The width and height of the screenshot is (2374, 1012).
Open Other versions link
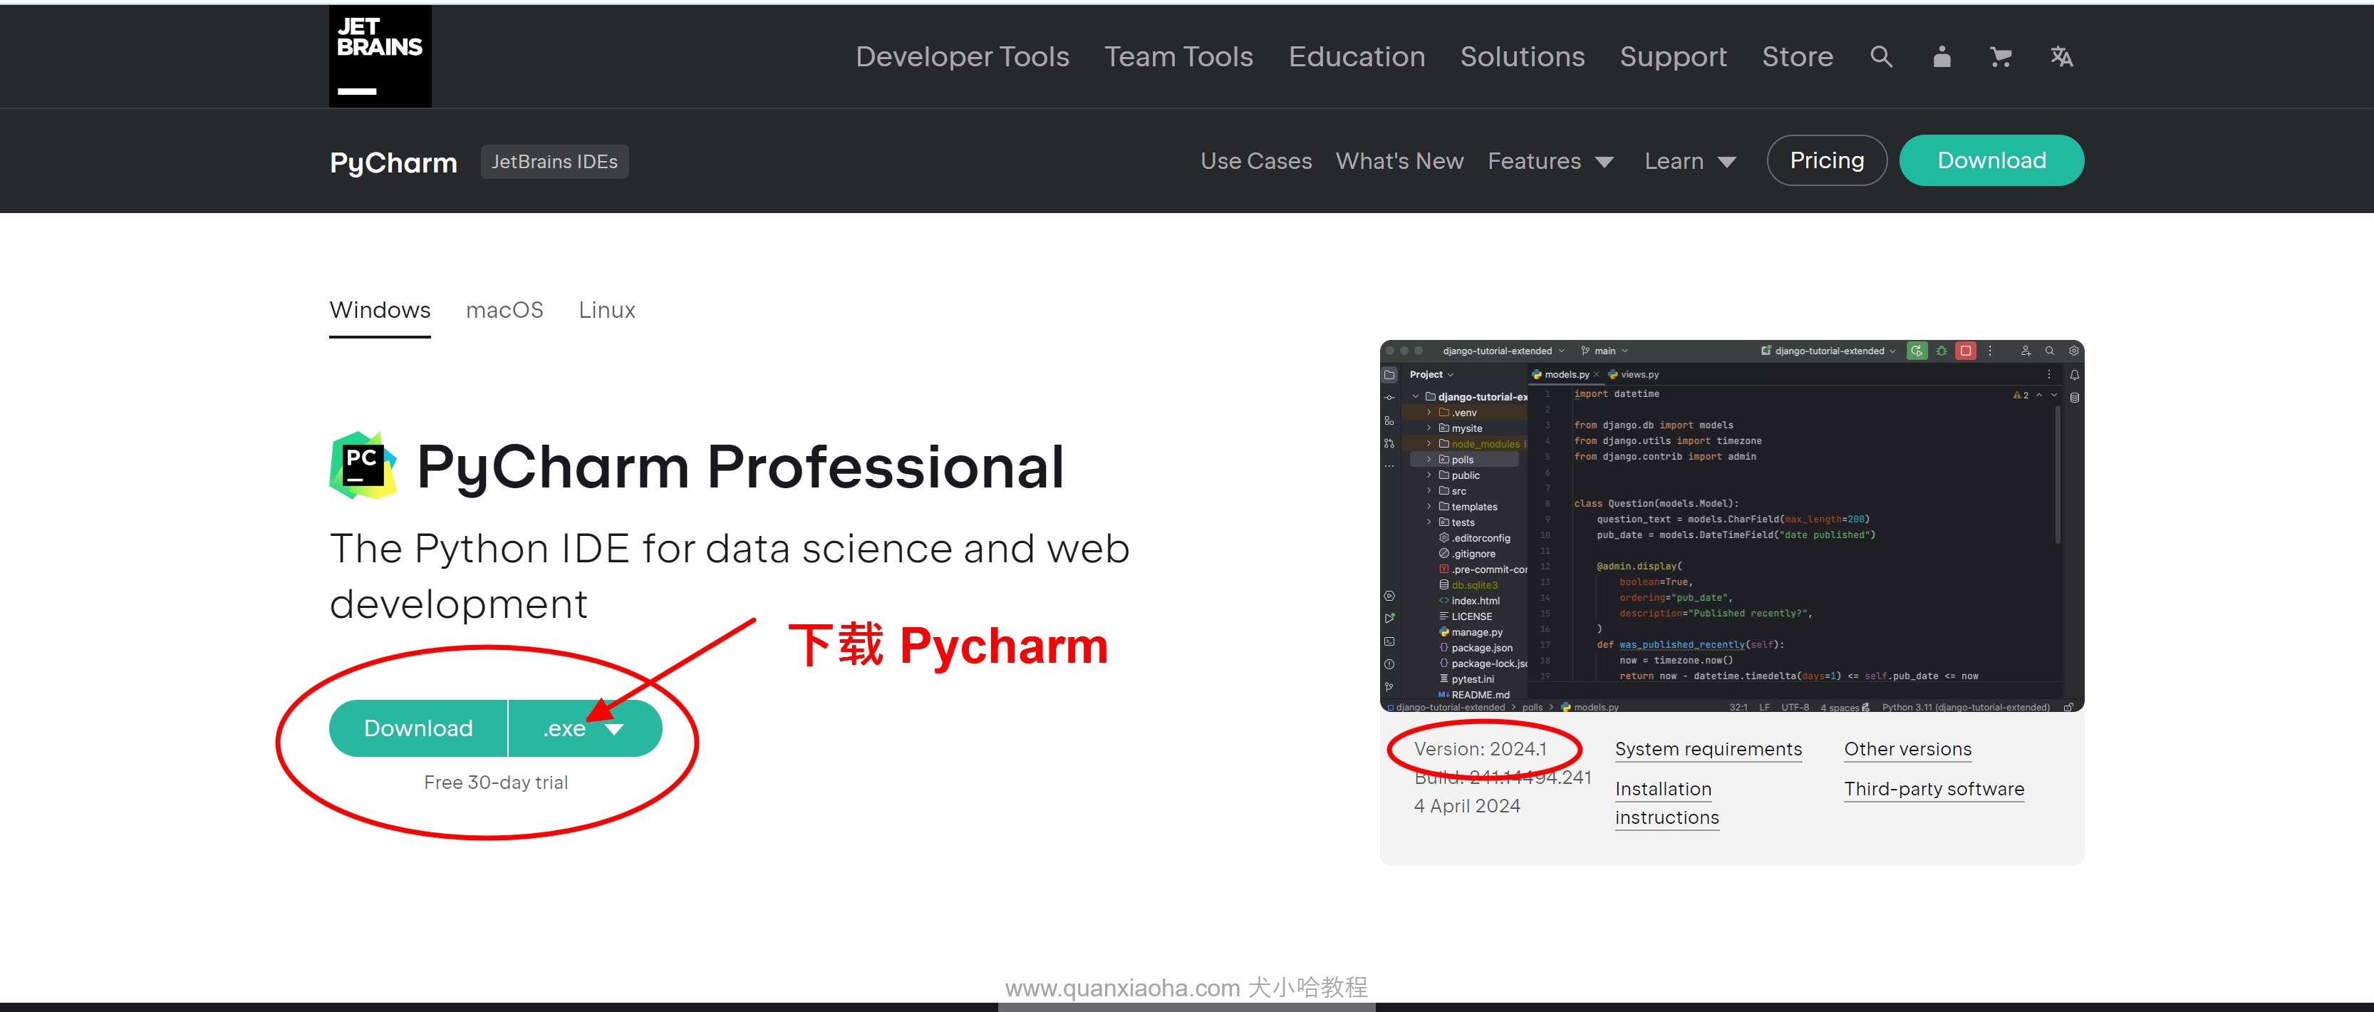(1908, 749)
